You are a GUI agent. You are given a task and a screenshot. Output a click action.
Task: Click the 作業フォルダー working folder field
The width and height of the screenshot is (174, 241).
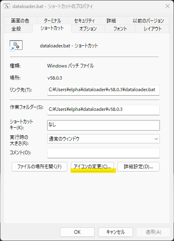[104, 110]
